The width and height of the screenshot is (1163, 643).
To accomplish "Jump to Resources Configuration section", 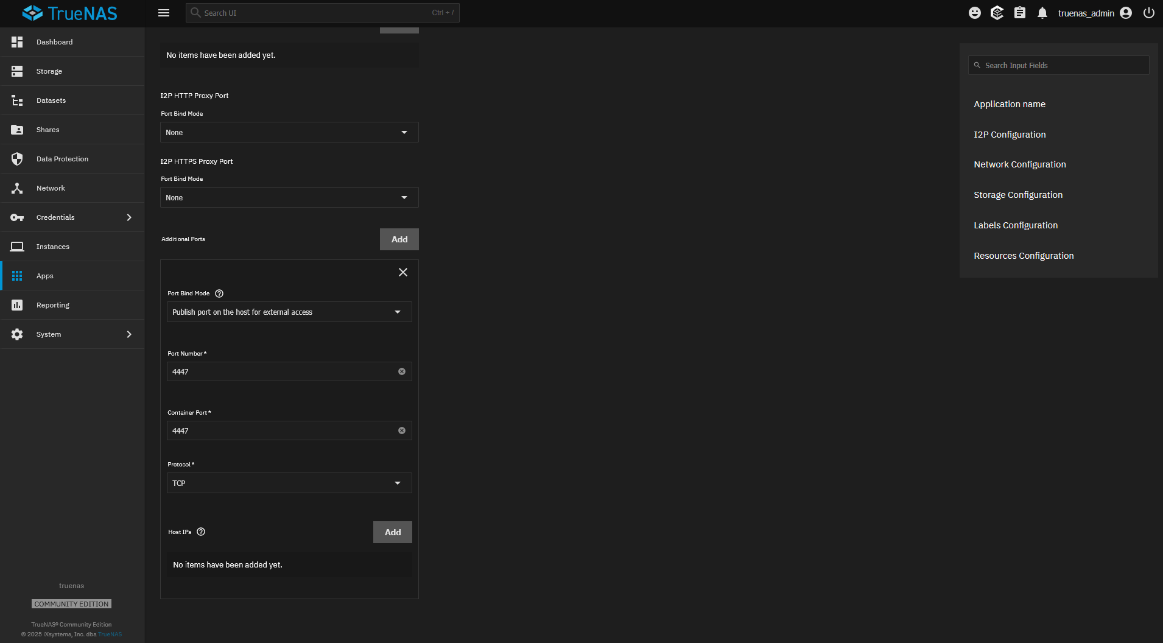I will [1024, 255].
